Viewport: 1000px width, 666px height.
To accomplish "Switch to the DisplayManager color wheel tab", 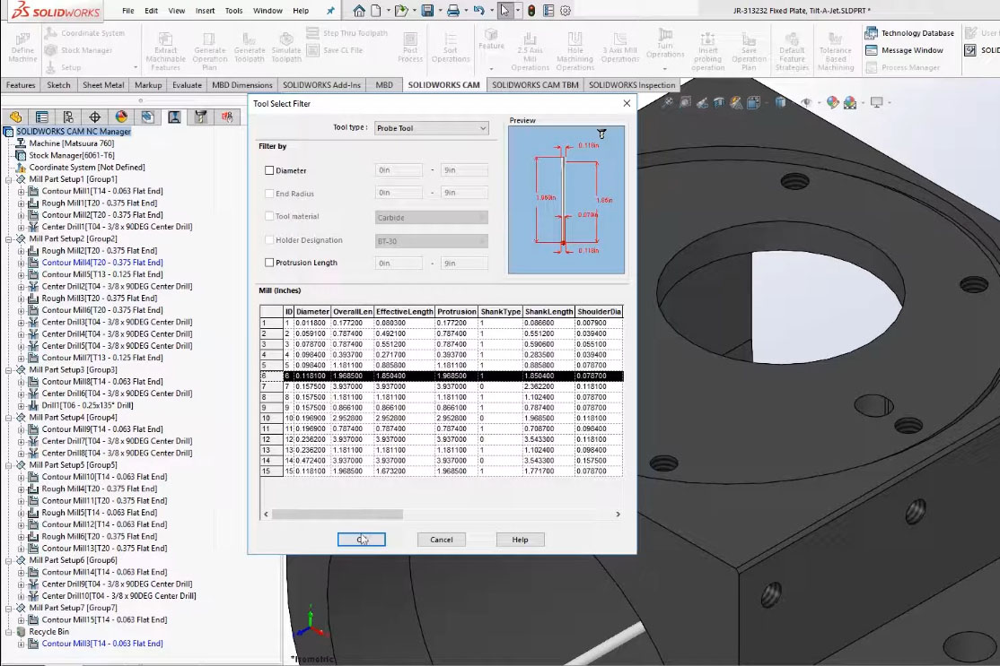I will [121, 117].
